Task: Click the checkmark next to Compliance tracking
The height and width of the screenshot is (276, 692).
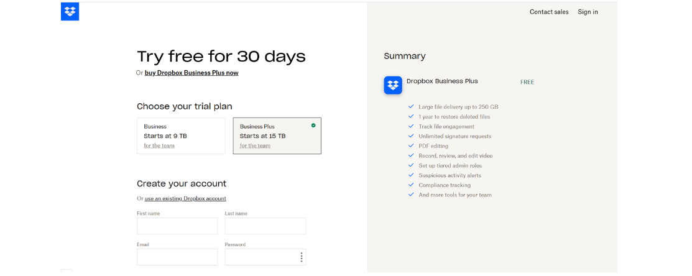Action: click(x=411, y=185)
